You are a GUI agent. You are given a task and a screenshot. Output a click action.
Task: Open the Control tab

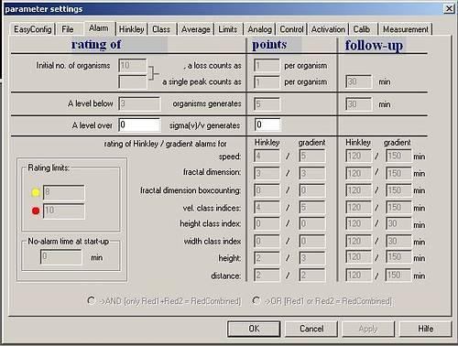(x=291, y=29)
